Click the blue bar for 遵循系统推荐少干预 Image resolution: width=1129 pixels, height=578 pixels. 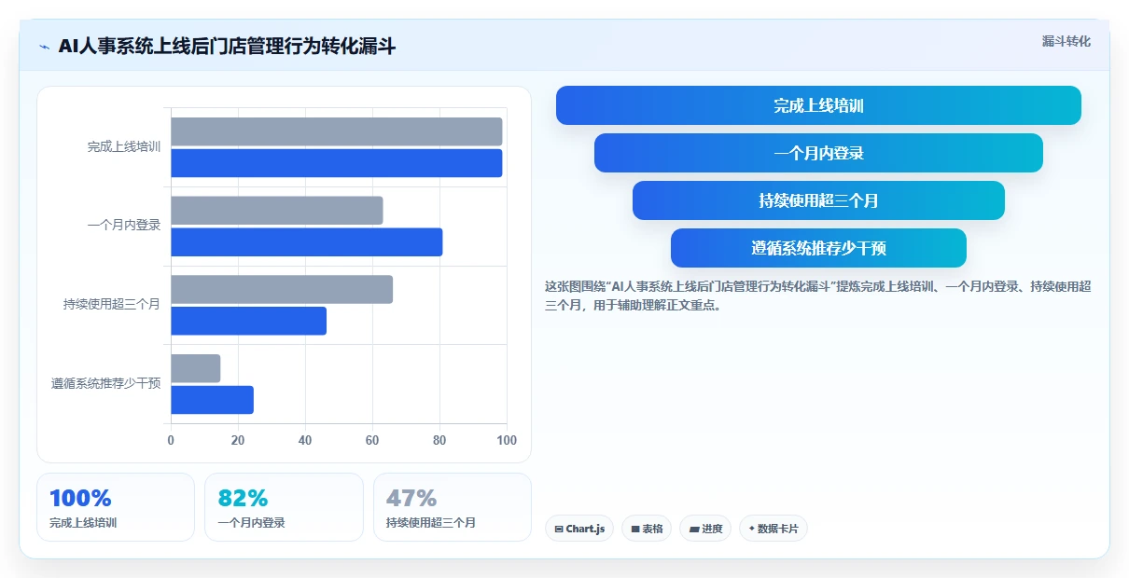tap(213, 400)
